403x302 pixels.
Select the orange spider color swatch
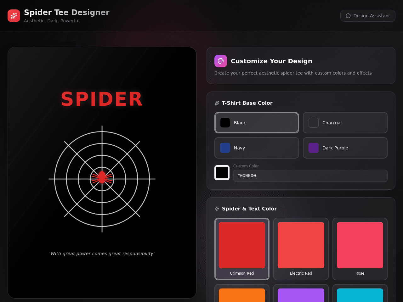242,293
